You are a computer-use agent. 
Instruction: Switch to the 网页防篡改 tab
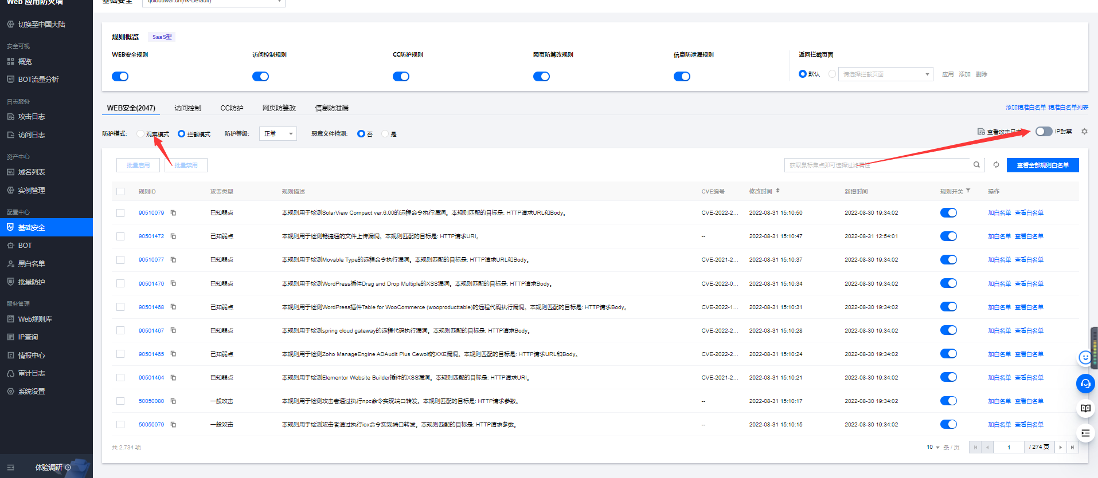279,108
